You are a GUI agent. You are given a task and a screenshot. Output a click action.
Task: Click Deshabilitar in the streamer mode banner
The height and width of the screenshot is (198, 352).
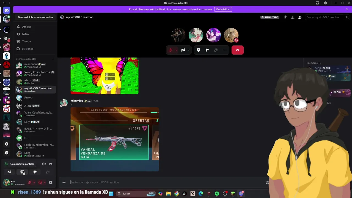click(223, 9)
